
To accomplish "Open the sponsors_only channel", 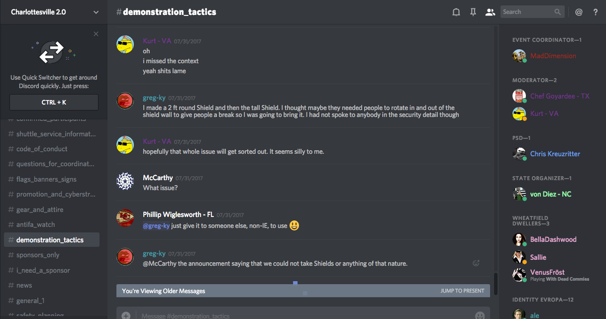I will (38, 255).
